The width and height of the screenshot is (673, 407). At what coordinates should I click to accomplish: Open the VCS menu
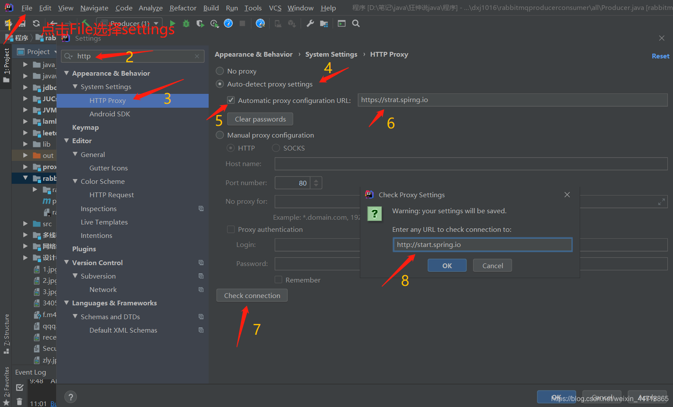[275, 8]
